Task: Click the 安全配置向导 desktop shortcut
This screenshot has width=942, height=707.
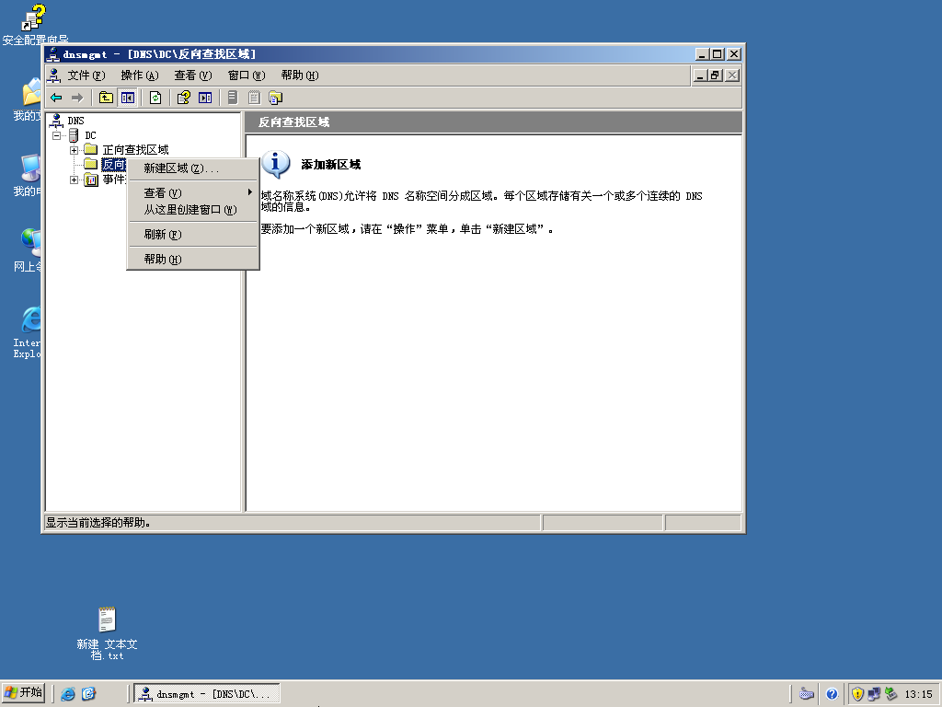Action: click(x=34, y=25)
